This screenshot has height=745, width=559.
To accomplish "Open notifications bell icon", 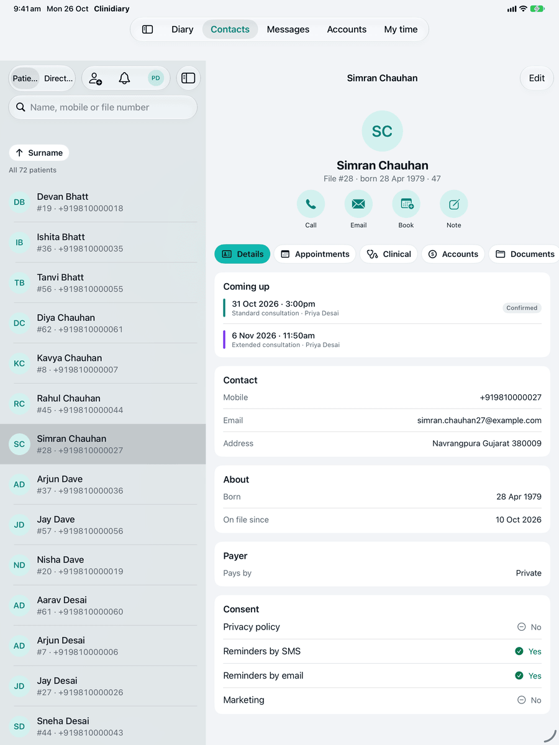I will [125, 78].
